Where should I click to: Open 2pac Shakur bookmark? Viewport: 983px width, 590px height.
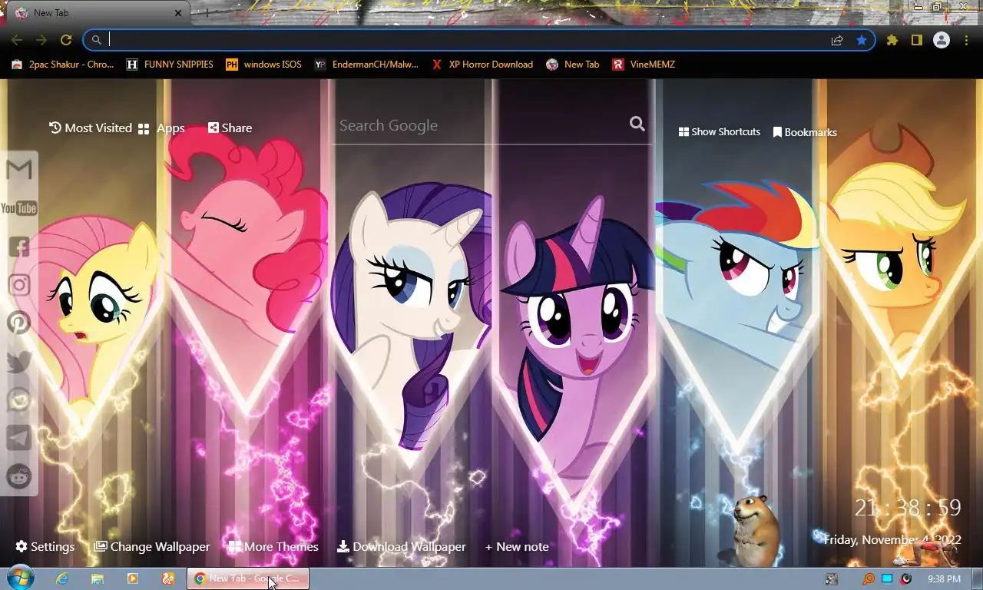63,65
